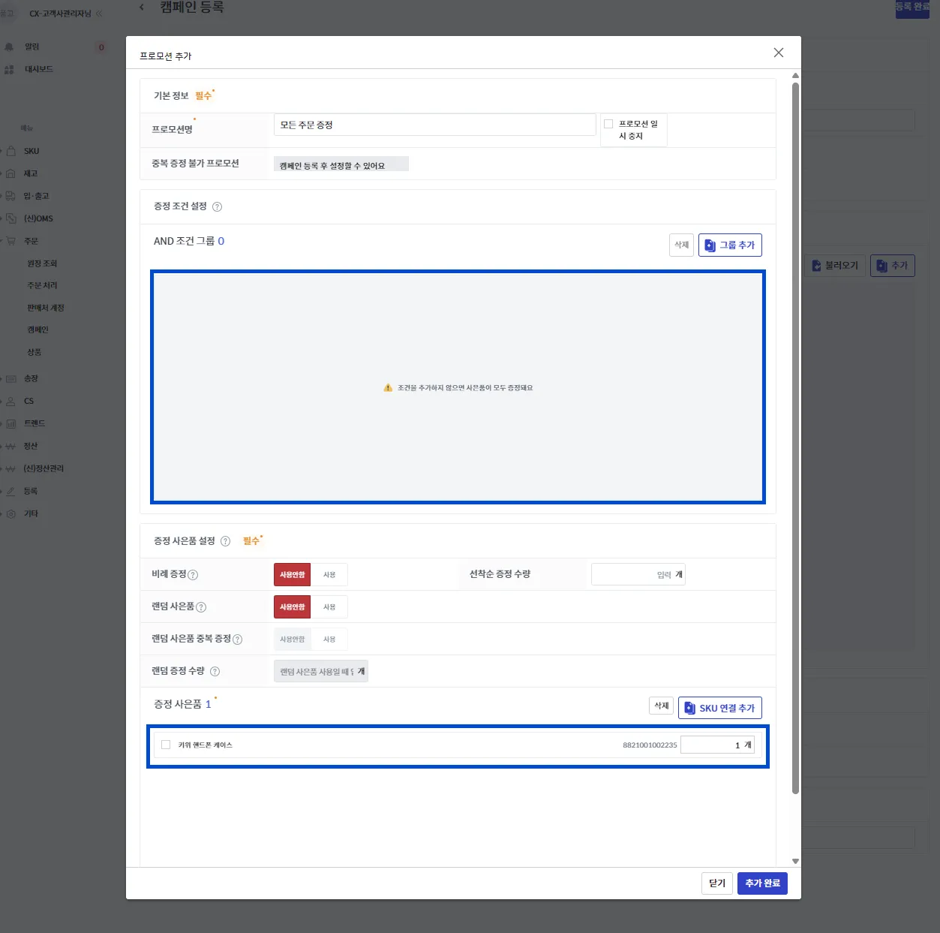Check the 프로모션 일시 중지 checkbox
The height and width of the screenshot is (933, 940).
tap(608, 124)
